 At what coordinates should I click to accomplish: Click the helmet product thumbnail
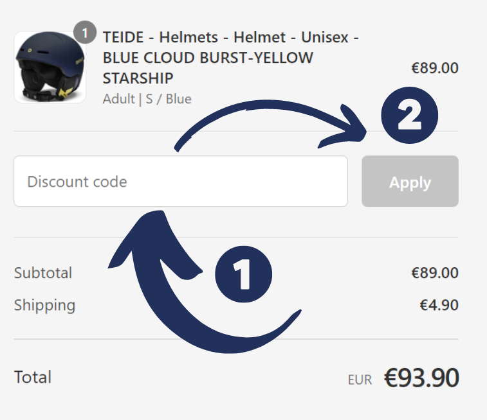click(50, 67)
